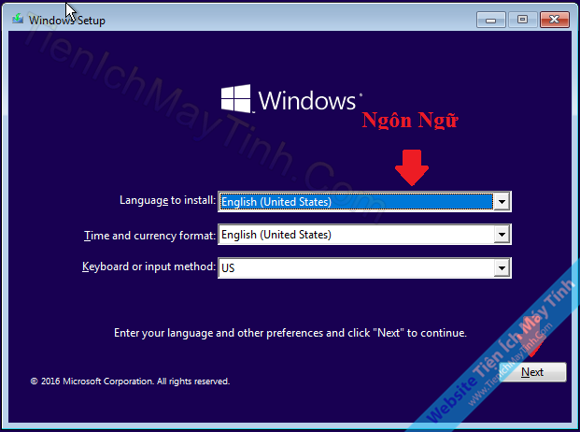Open the Time and currency format dropdown arrow
Image resolution: width=580 pixels, height=432 pixels.
coord(502,235)
